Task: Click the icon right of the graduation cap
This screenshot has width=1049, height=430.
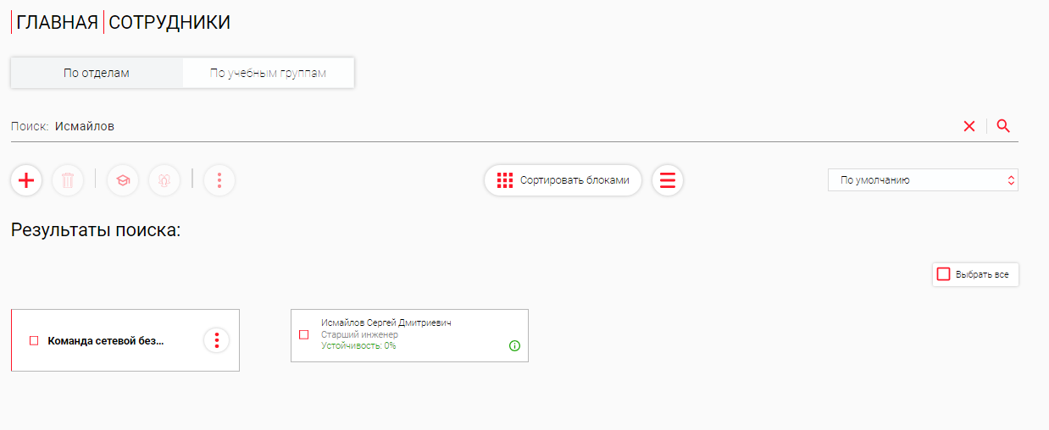Action: click(164, 180)
